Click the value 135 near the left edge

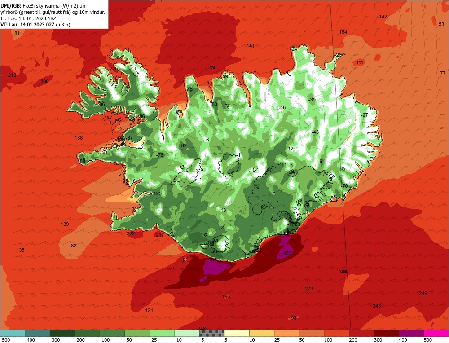[20, 250]
